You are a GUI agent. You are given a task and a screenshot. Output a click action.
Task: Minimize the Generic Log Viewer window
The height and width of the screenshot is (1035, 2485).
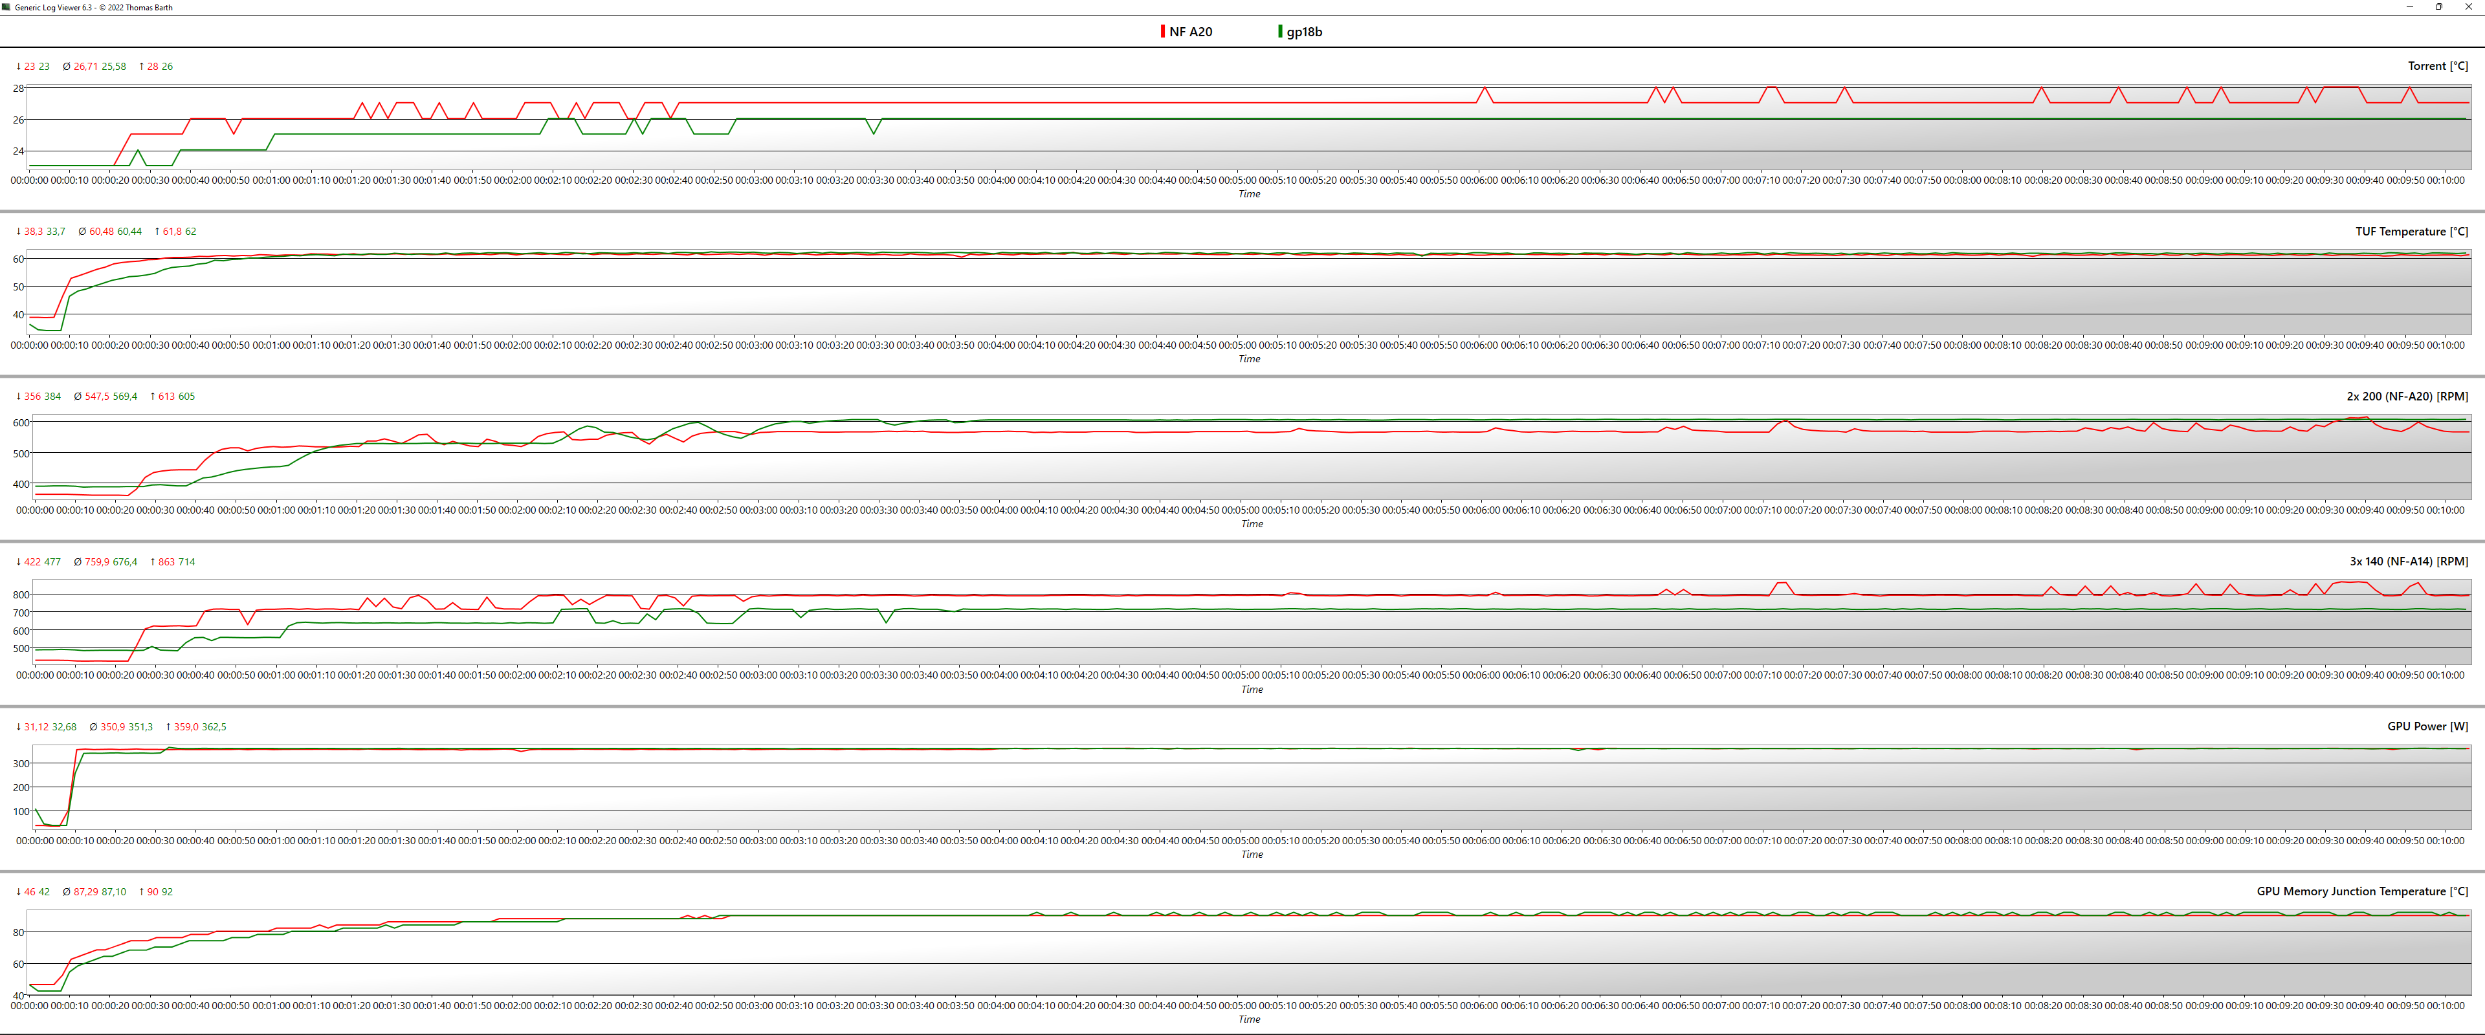point(2409,6)
